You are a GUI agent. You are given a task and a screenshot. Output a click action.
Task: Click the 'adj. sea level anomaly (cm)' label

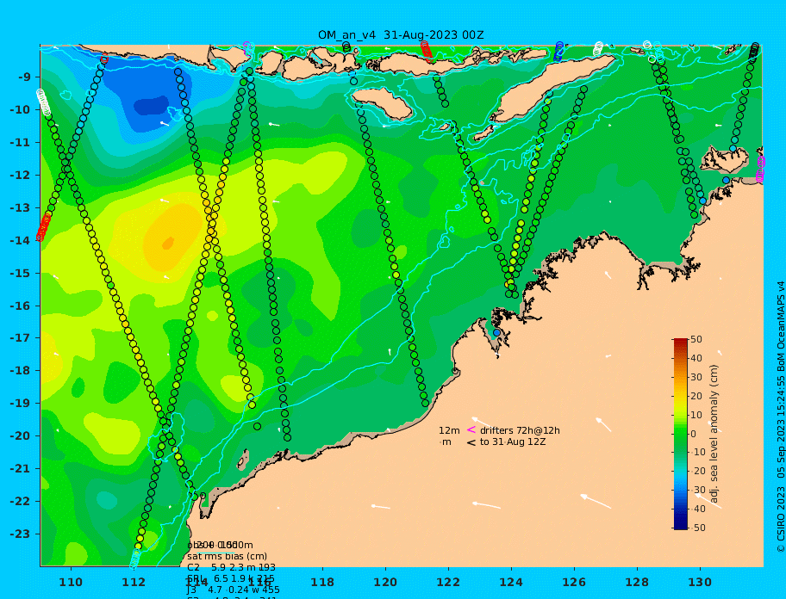pos(714,434)
